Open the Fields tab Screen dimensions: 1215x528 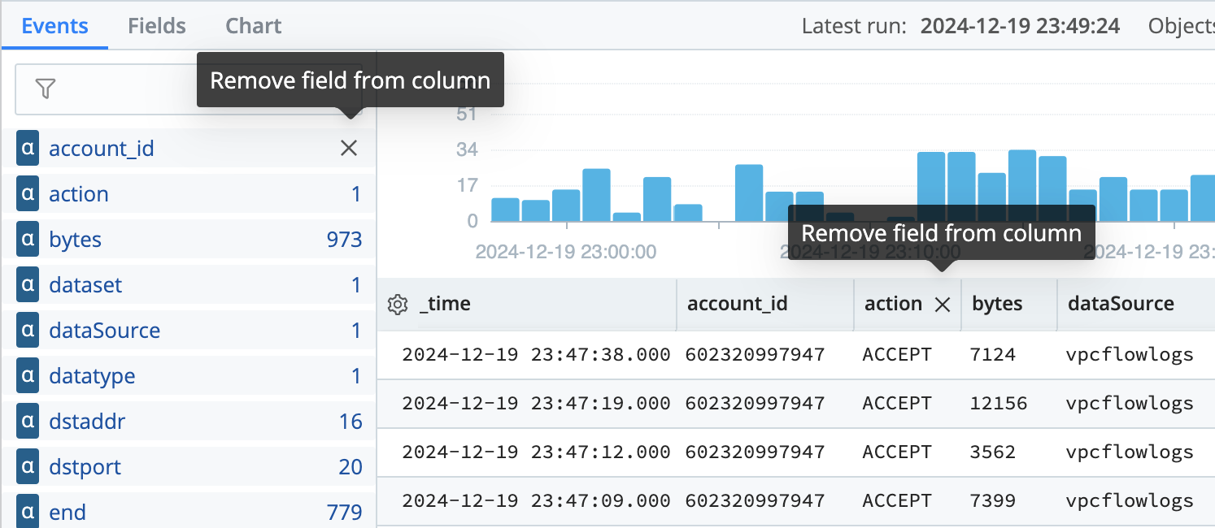(156, 26)
